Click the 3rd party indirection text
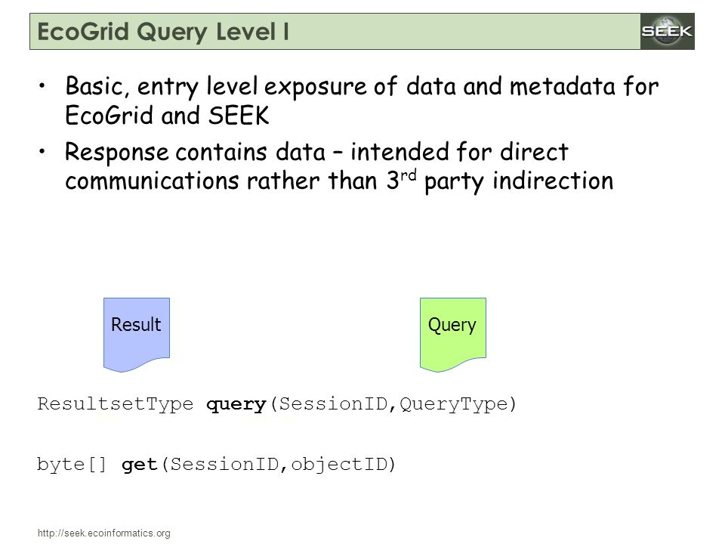The image size is (725, 544). (x=500, y=181)
